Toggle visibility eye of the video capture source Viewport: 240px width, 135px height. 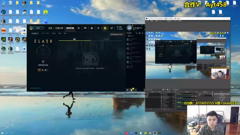click(x=173, y=97)
